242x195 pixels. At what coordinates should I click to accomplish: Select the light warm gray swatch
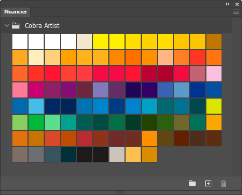pos(117,155)
